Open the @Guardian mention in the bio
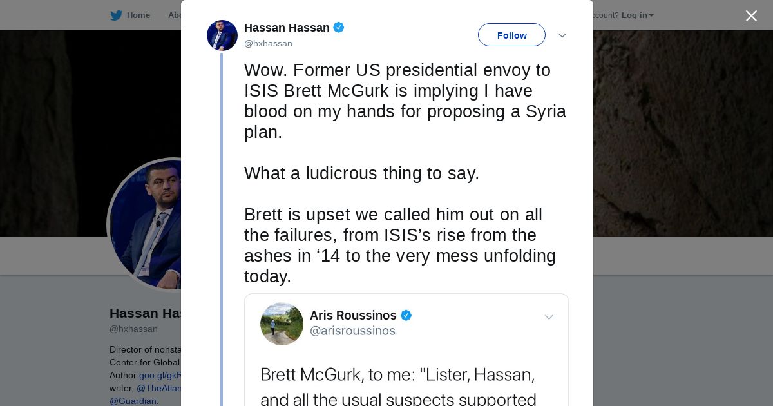 [133, 401]
